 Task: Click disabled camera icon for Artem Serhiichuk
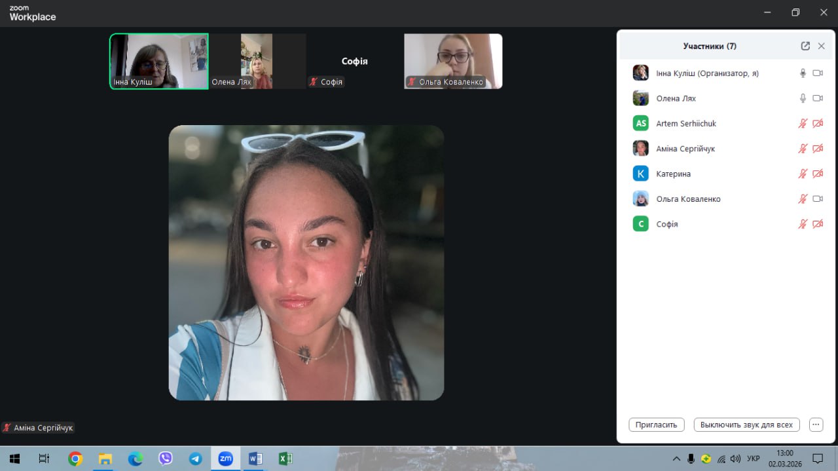tap(818, 123)
